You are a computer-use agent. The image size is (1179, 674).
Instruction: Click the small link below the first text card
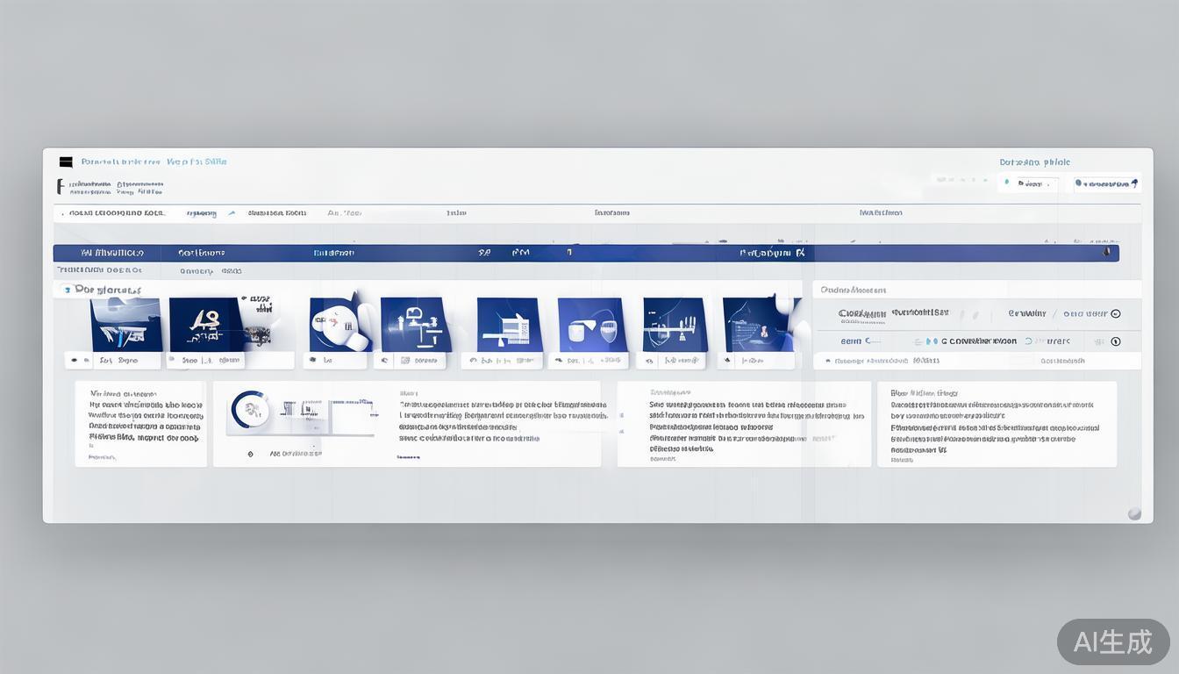pyautogui.click(x=102, y=457)
